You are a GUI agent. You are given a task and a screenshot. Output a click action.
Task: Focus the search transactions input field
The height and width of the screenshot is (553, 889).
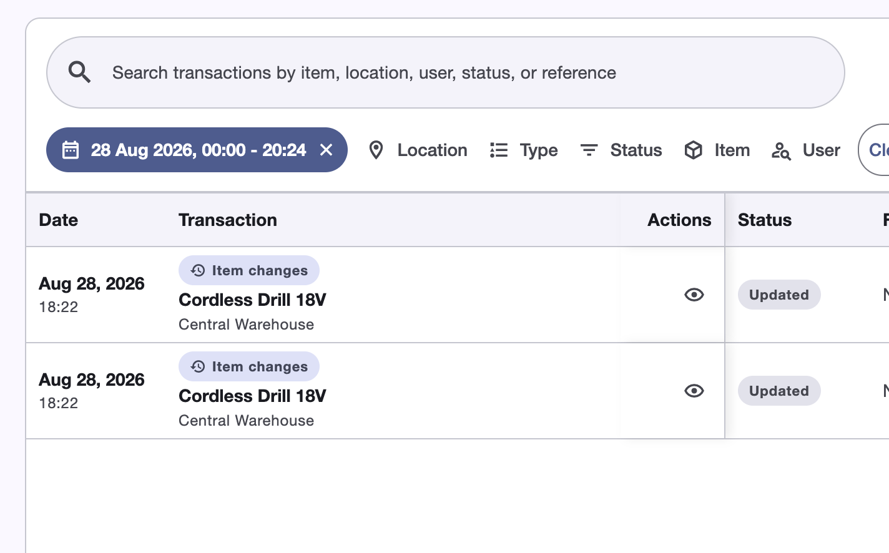(x=446, y=72)
